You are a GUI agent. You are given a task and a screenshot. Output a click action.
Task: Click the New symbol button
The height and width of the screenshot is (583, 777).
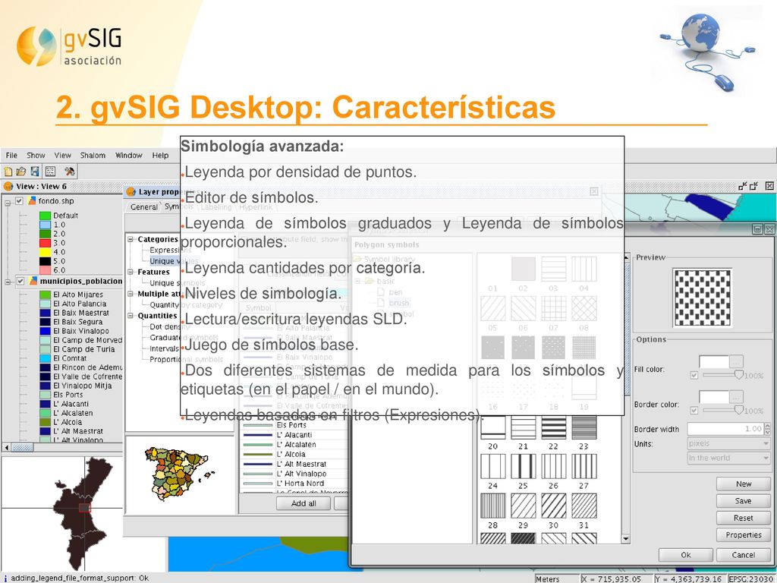coord(744,484)
